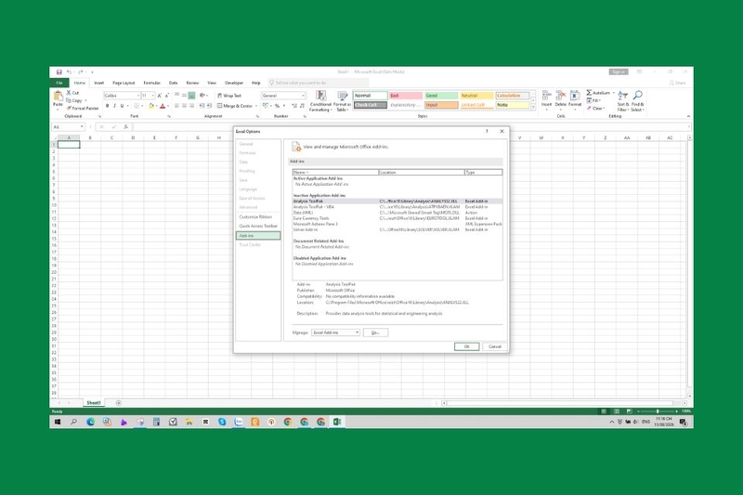
Task: Add a new sheet with the plus icon
Action: pyautogui.click(x=119, y=403)
